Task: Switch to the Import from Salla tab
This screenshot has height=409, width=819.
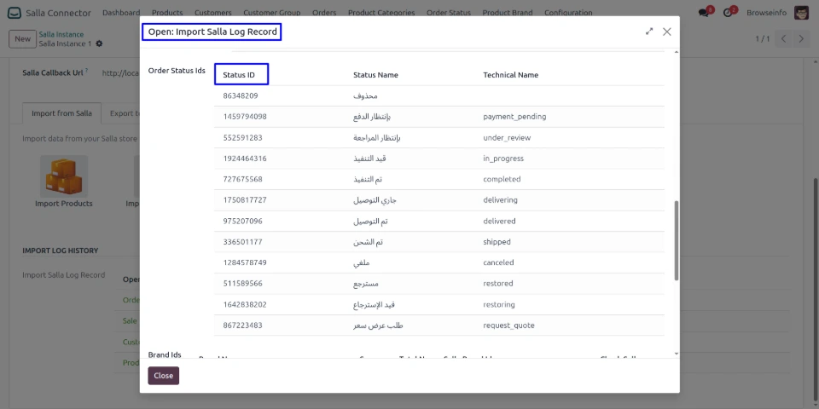Action: (61, 113)
